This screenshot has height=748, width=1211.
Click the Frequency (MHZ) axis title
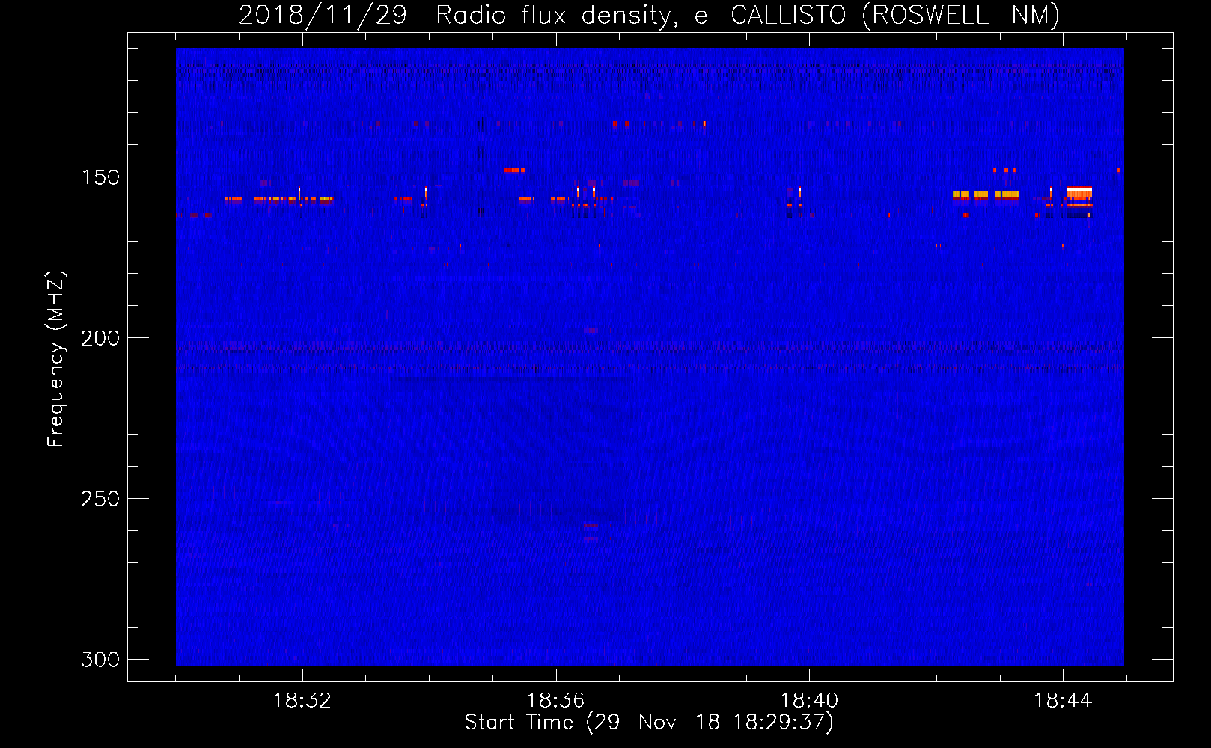[56, 359]
